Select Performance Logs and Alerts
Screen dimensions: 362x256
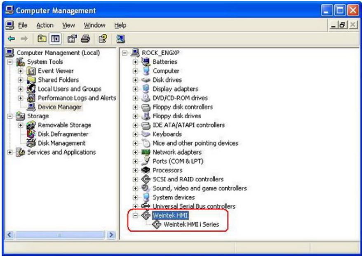(x=77, y=98)
